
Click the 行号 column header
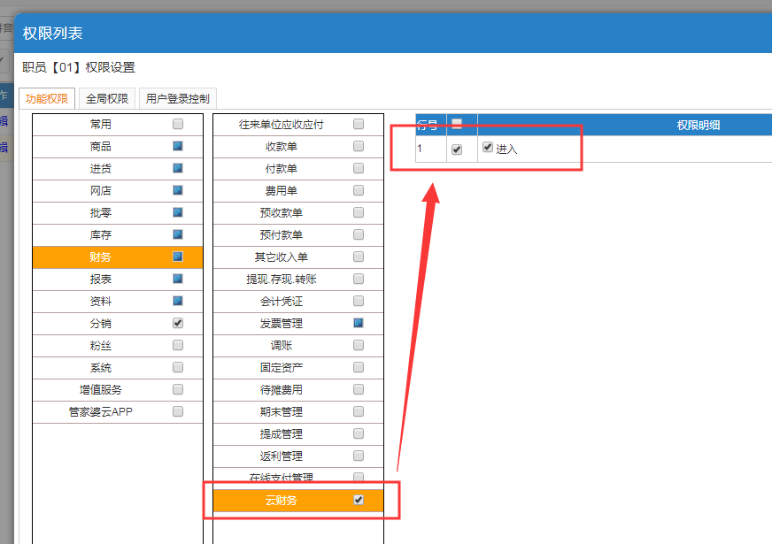pyautogui.click(x=431, y=125)
